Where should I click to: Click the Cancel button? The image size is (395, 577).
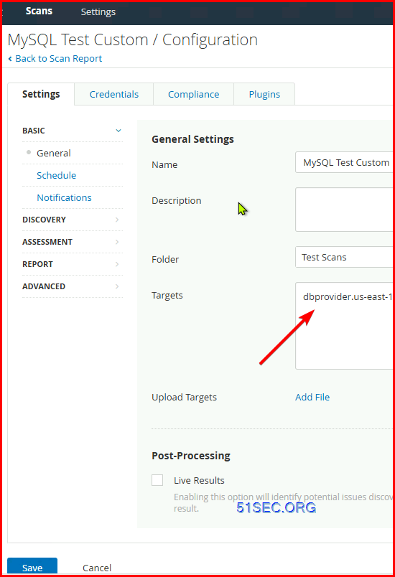click(x=97, y=568)
